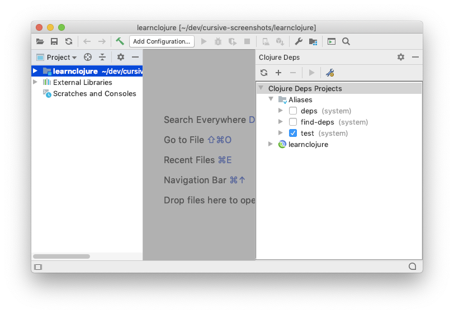
Task: Click the Project panel horizontal scrollbar
Action: click(62, 256)
